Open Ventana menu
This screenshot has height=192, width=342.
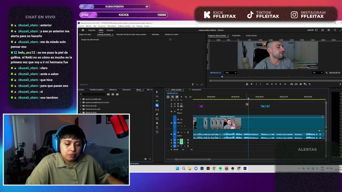pyautogui.click(x=139, y=26)
